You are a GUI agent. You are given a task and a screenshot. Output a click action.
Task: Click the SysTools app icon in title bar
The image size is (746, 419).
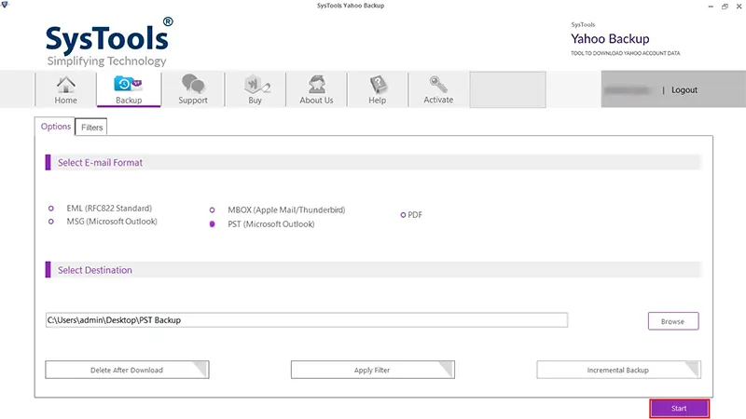point(5,5)
